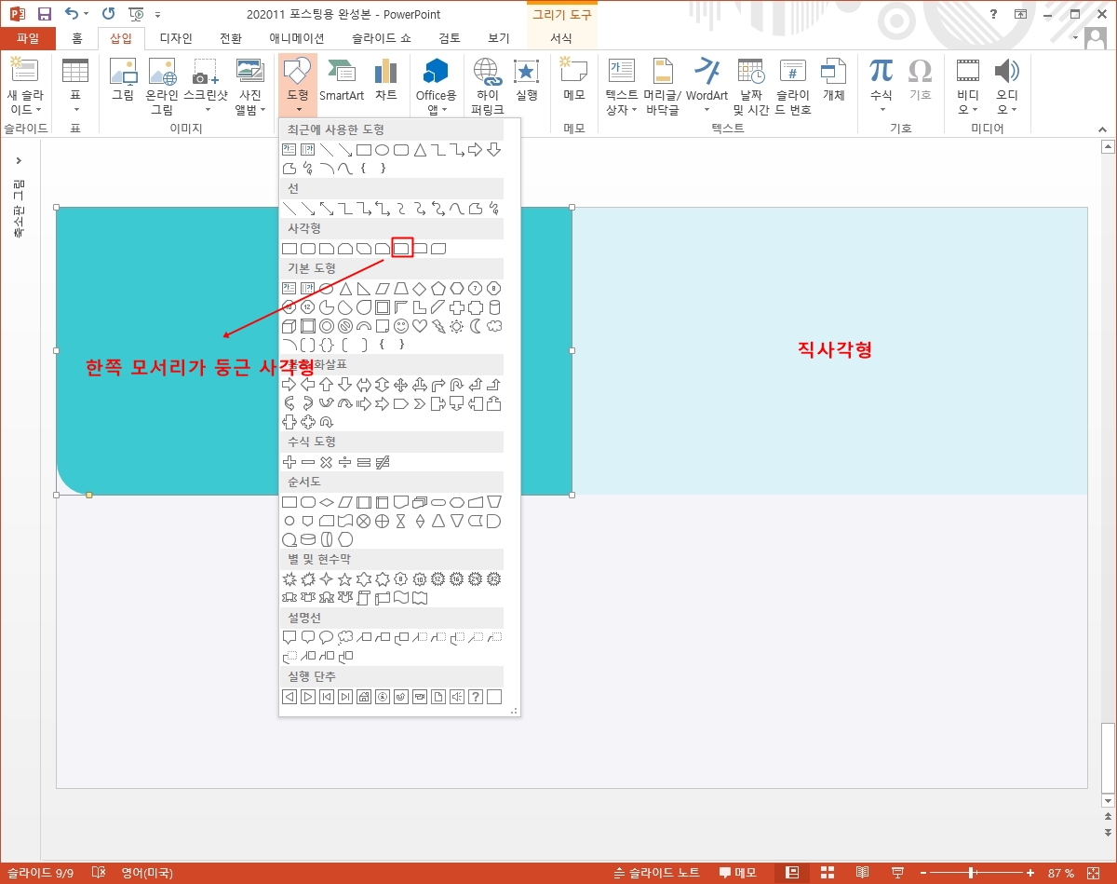Toggle the 메모 comments pane in status bar
The image size is (1117, 884).
738,873
